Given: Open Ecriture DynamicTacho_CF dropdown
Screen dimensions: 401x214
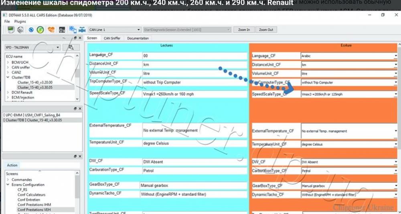Looking at the screenshot, I should pyautogui.click(x=349, y=195).
